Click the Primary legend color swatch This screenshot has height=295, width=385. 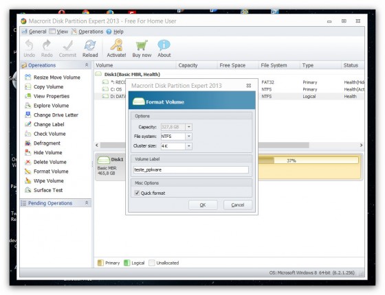(x=100, y=263)
